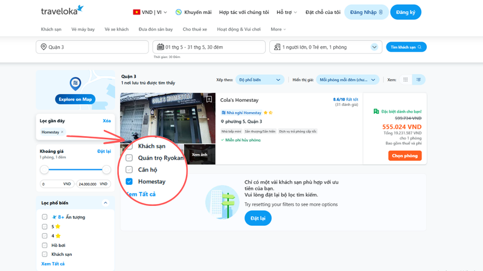483x271 pixels.
Task: Click the location pin in destination field
Action: tap(43, 47)
